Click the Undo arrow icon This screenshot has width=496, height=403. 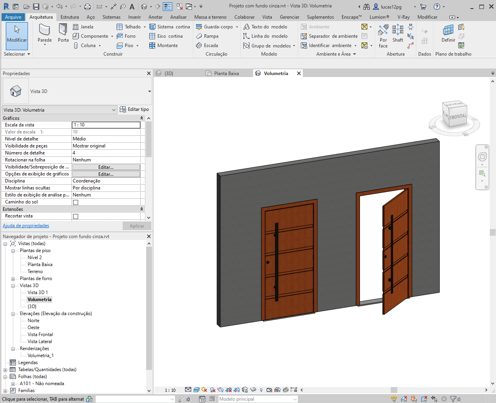point(59,7)
